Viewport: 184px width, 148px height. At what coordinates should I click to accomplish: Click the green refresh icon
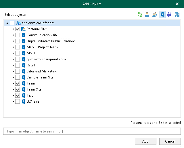tap(140, 15)
